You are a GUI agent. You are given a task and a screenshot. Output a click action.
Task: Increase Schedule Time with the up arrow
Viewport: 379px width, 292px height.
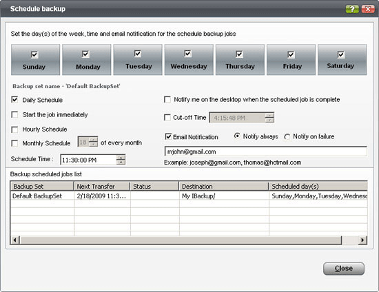[x=121, y=158]
